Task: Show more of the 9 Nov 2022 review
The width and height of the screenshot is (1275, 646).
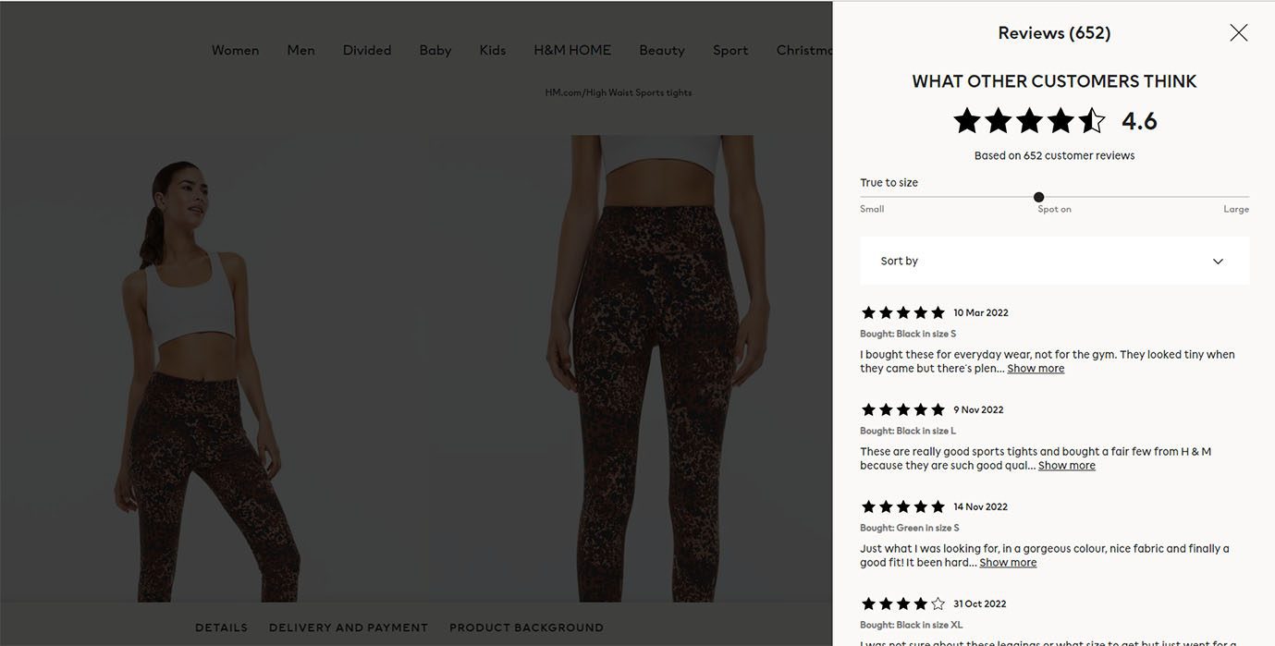Action: click(x=1067, y=466)
